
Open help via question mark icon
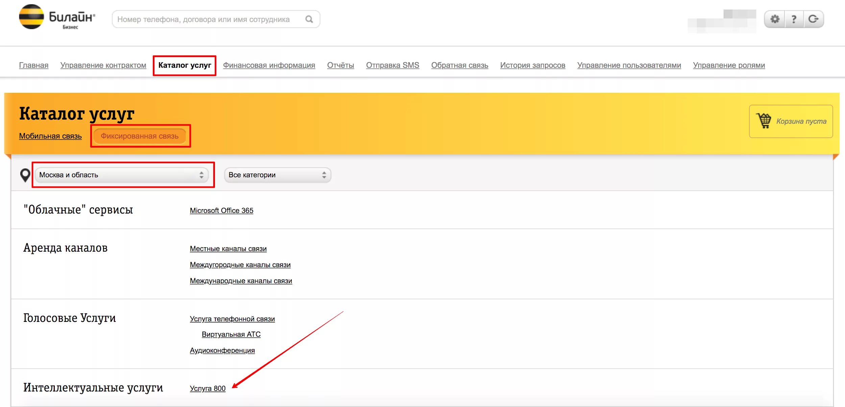[x=794, y=19]
